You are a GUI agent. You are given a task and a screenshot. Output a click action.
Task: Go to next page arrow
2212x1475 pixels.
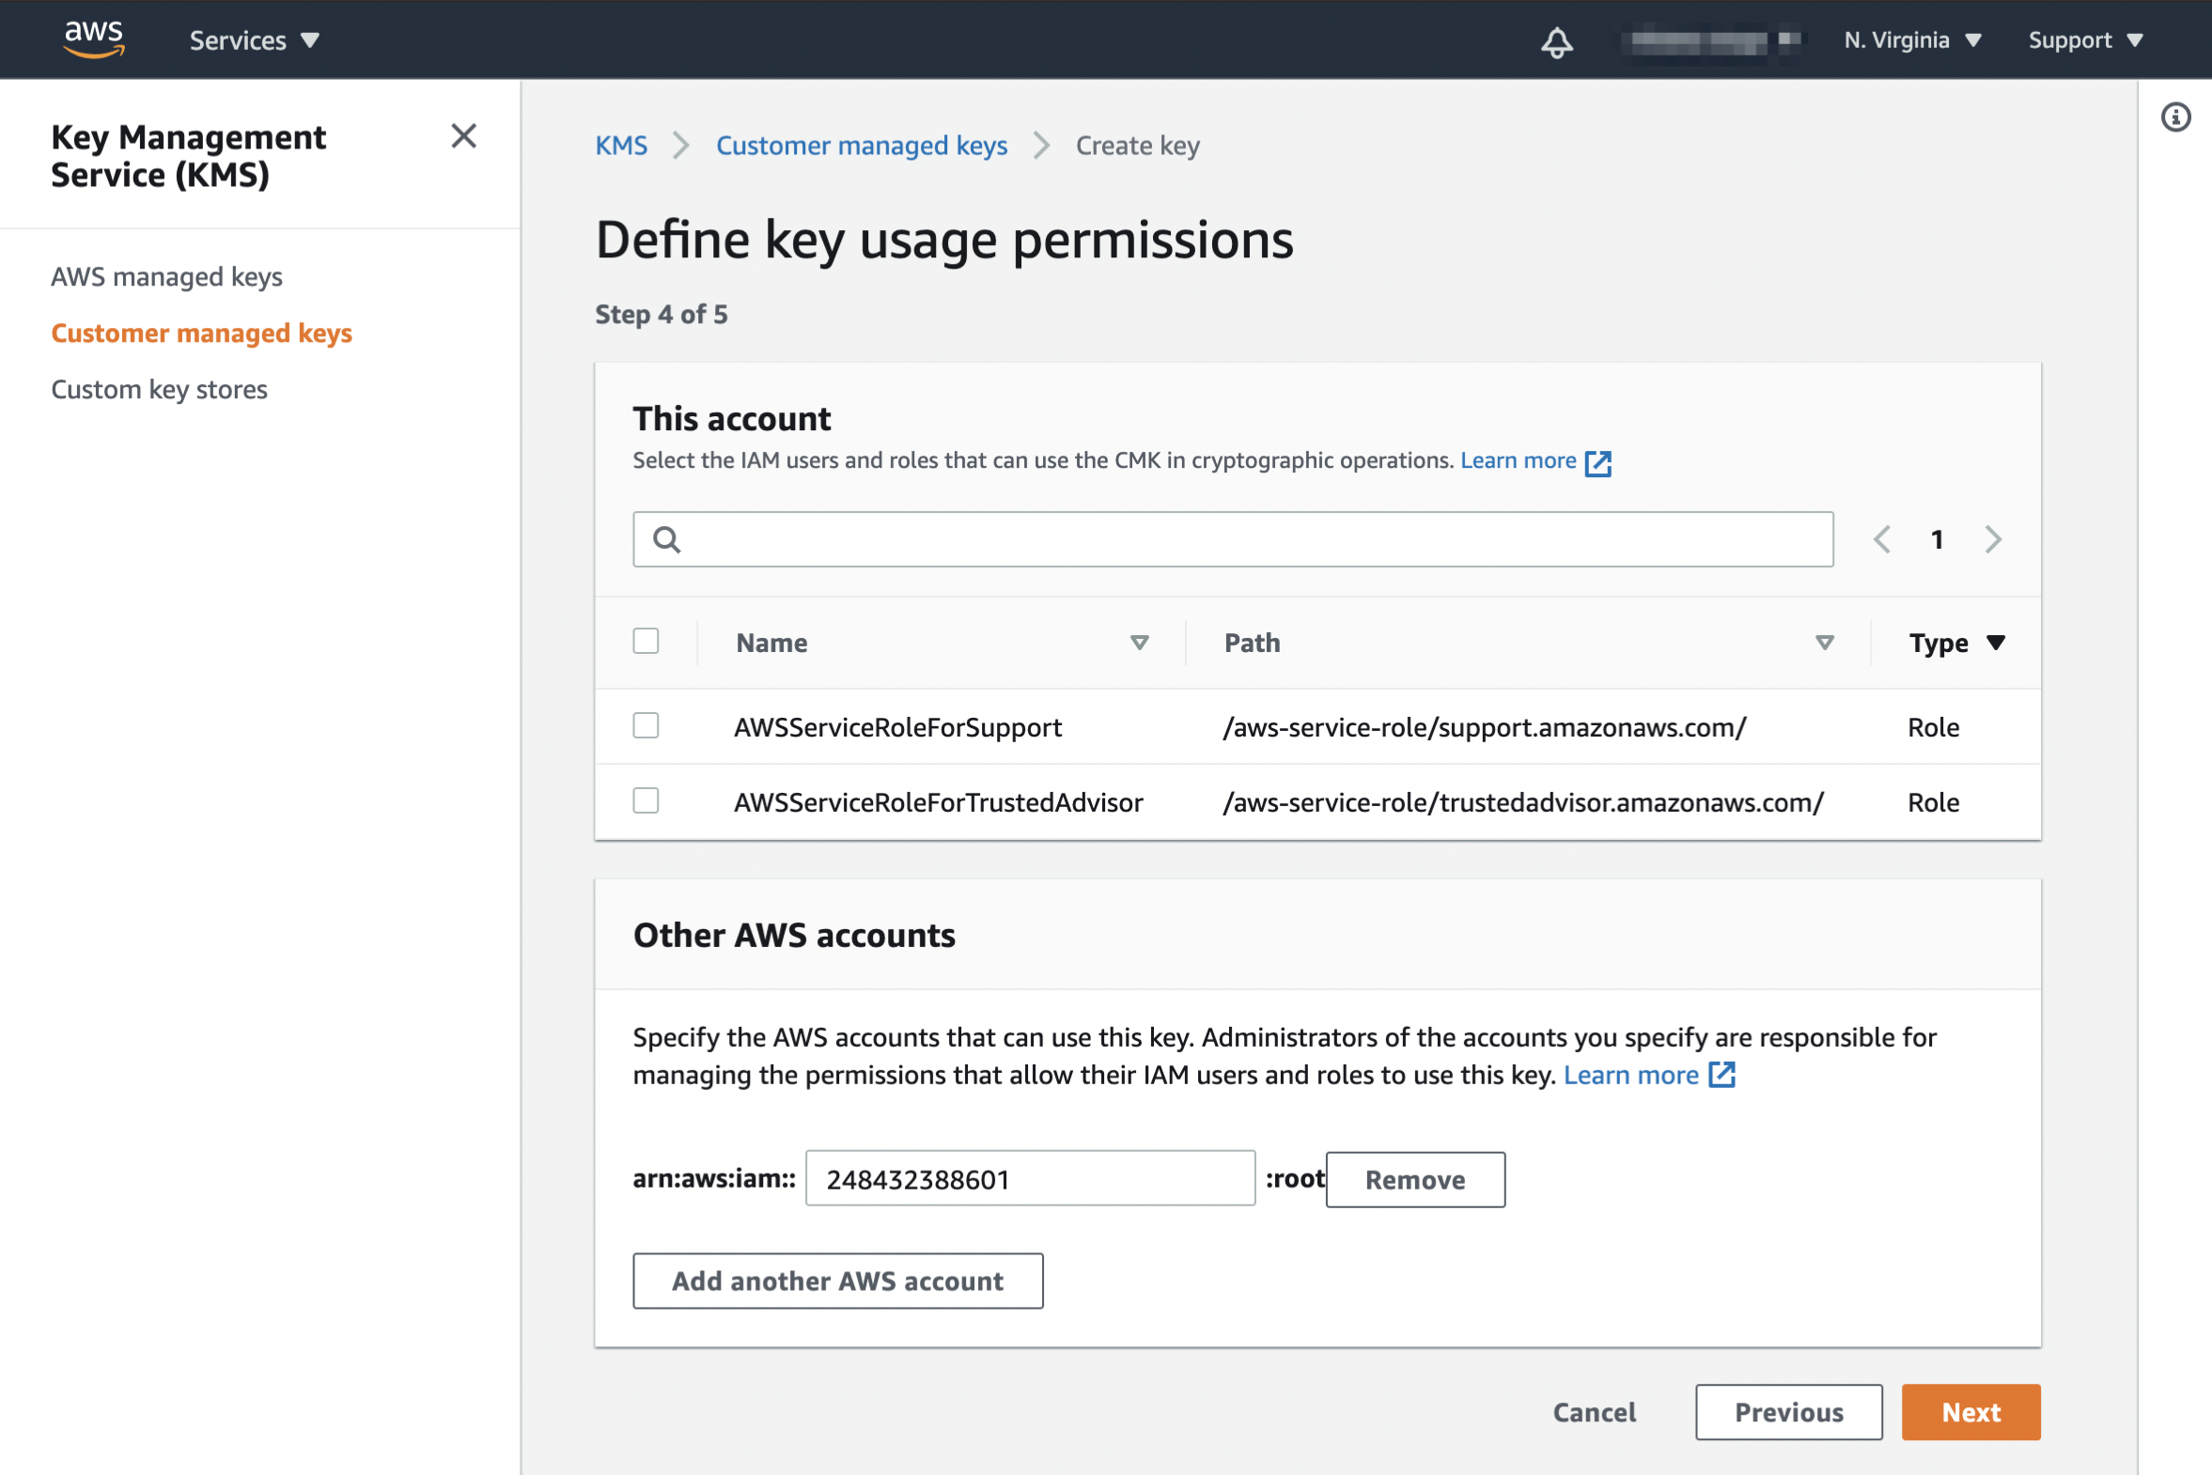point(1992,540)
